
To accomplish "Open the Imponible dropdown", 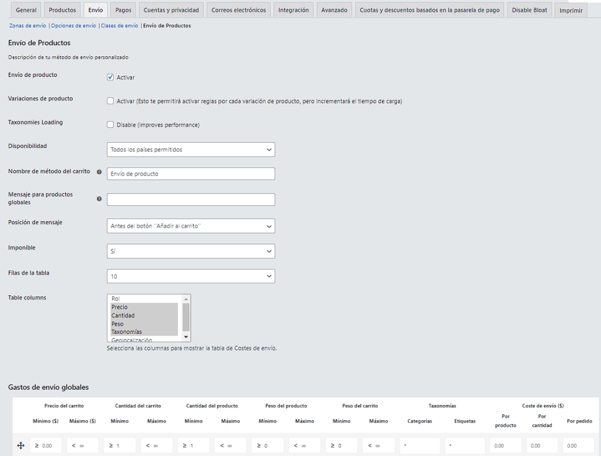I will pyautogui.click(x=191, y=251).
